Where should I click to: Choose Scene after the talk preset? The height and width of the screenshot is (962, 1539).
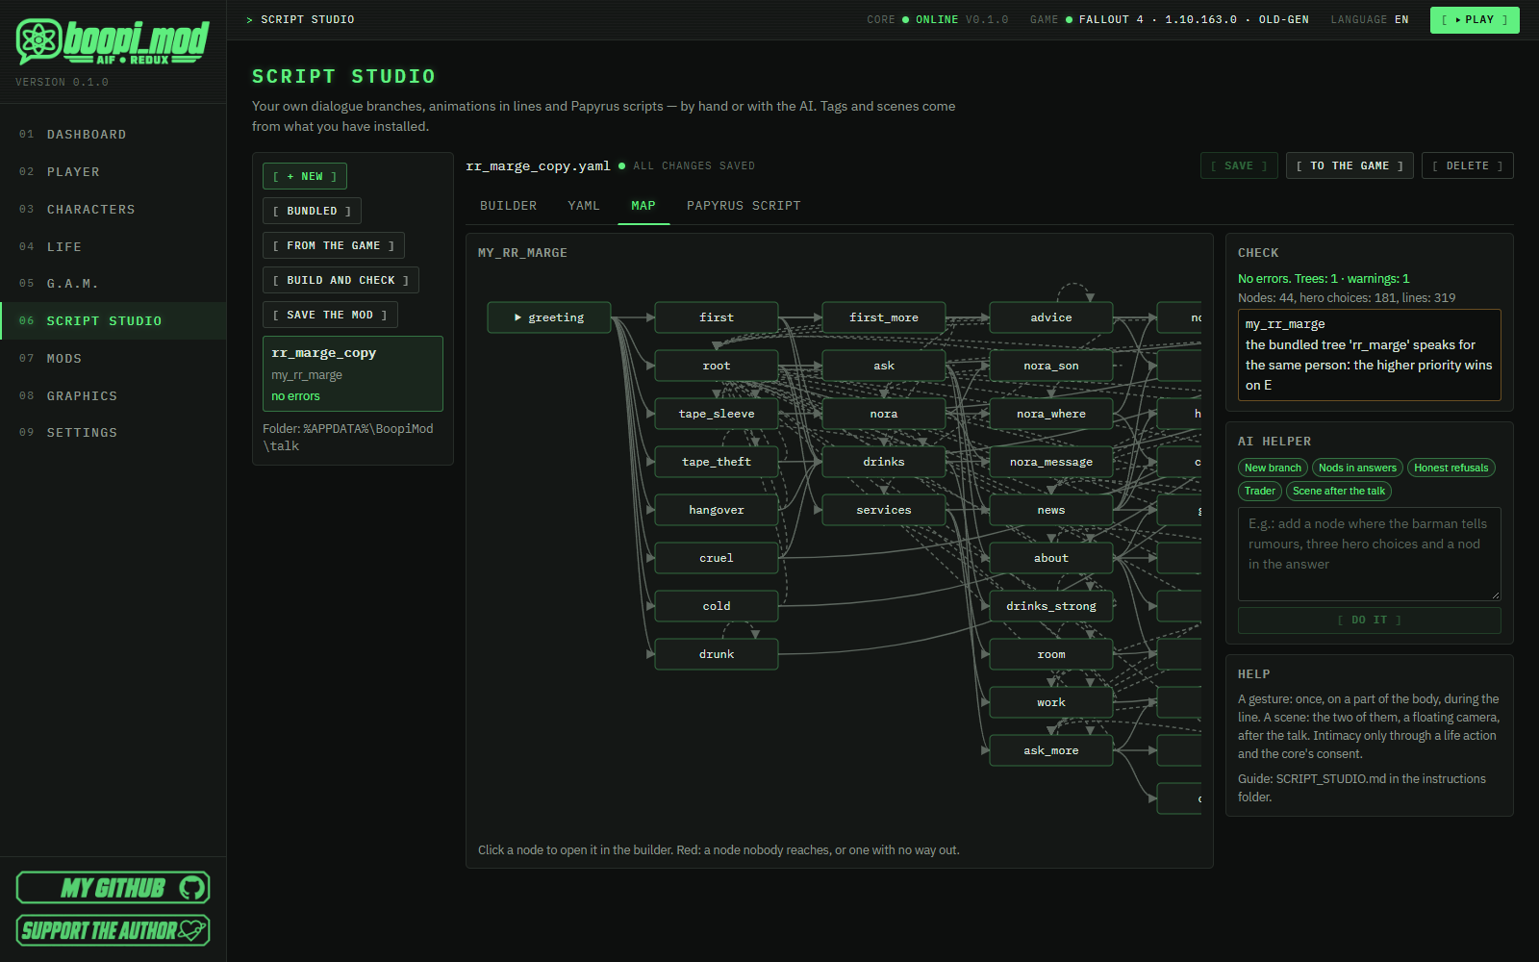coord(1339,491)
